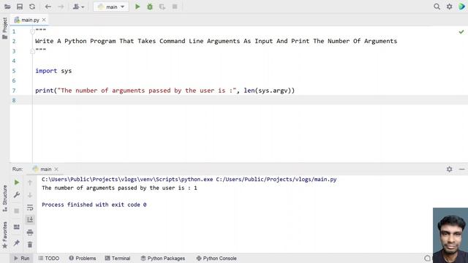Viewport: 468px width, 263px height.
Task: Start debugging with the bug icon
Action: click(x=150, y=7)
